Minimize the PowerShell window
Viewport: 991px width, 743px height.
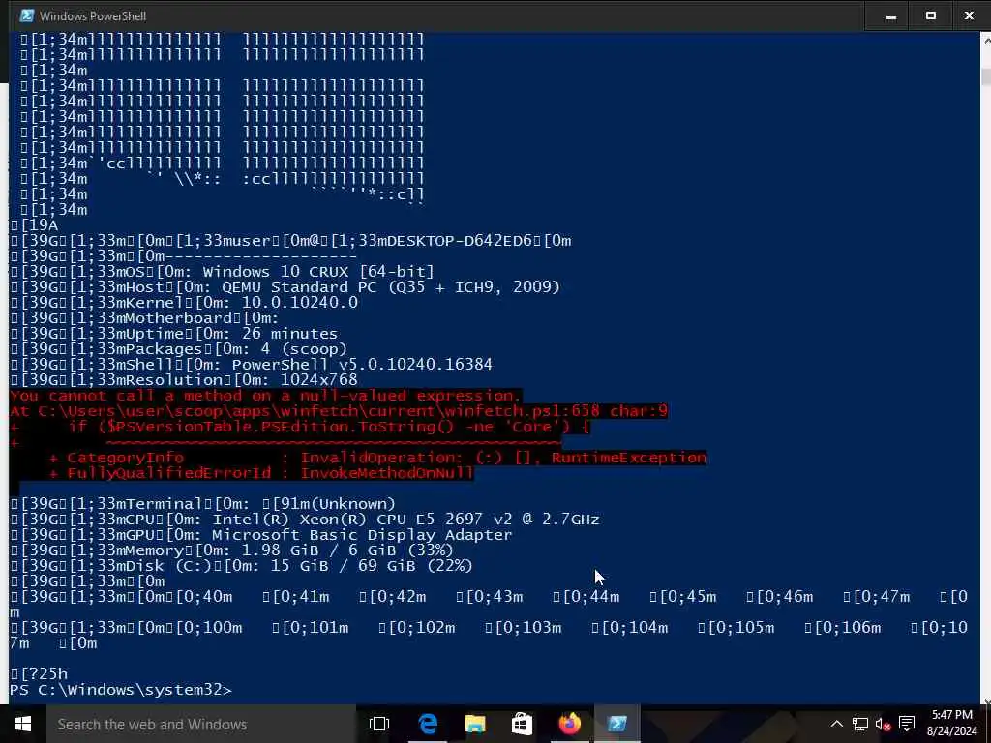[891, 15]
